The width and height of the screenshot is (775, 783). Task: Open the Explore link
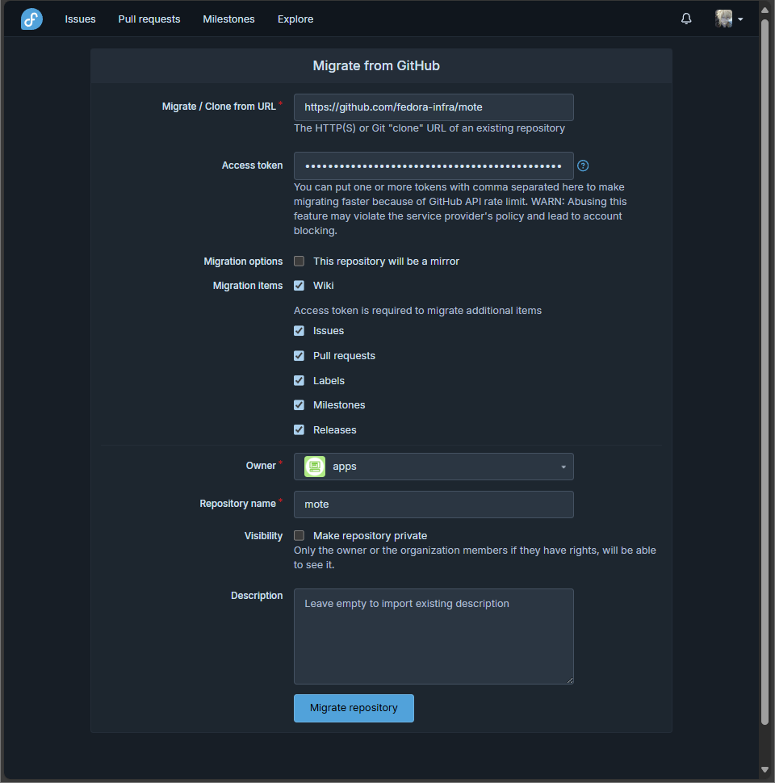[x=295, y=19]
